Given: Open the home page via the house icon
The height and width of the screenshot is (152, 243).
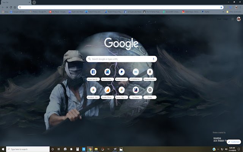Looking at the screenshot, I should pos(15,7).
